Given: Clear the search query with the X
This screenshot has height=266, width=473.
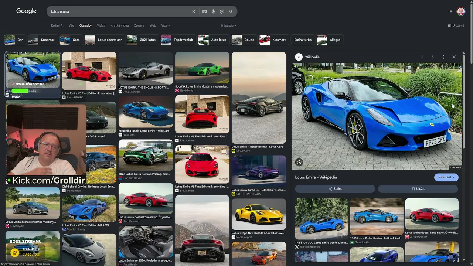Looking at the screenshot, I should click(194, 11).
